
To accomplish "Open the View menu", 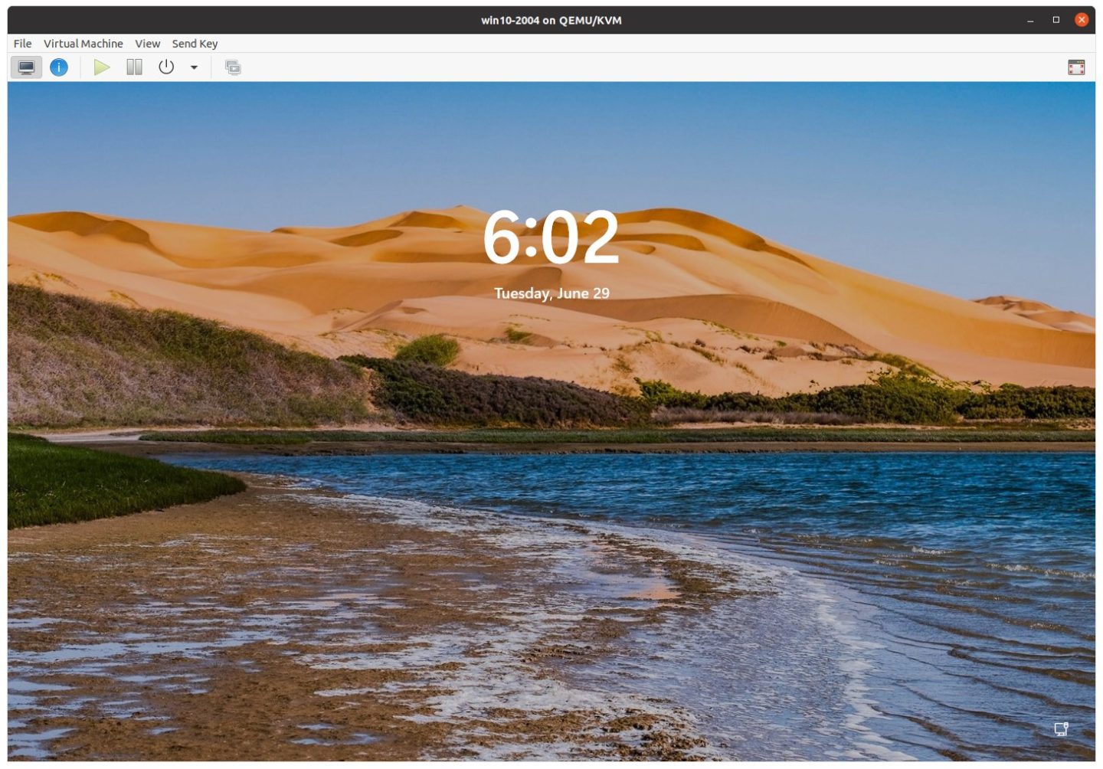I will tap(146, 44).
